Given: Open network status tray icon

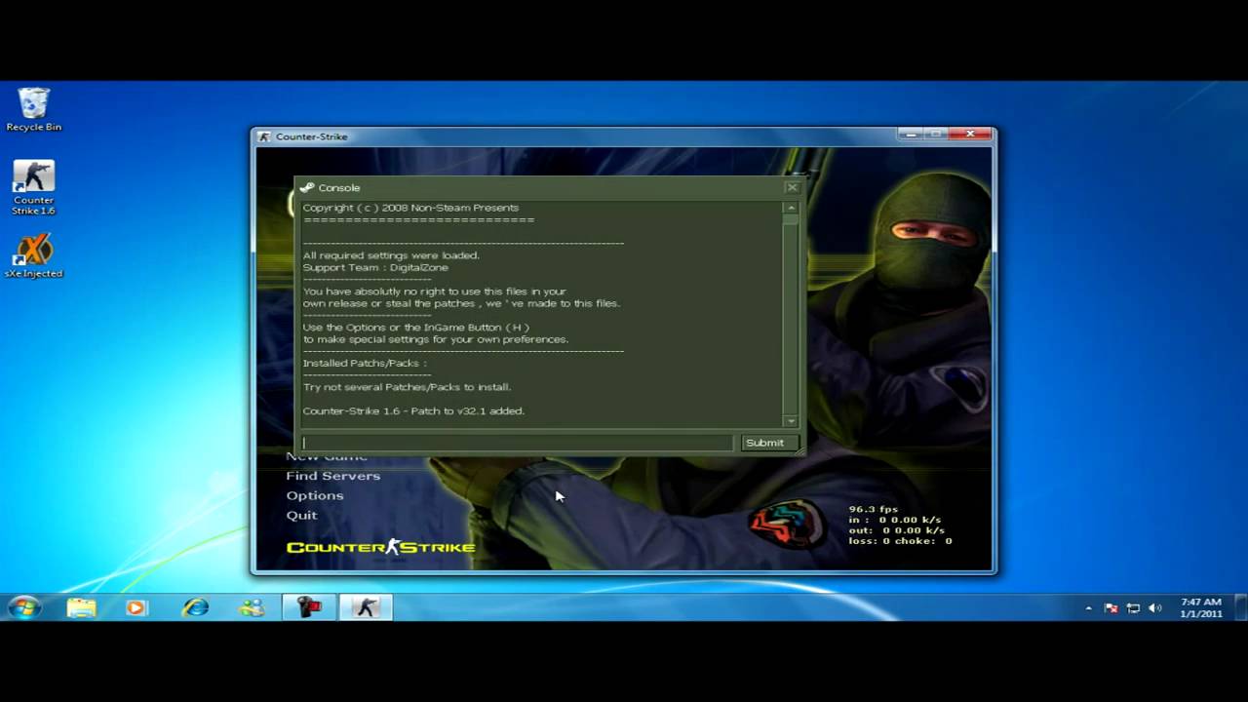Looking at the screenshot, I should click(1133, 608).
